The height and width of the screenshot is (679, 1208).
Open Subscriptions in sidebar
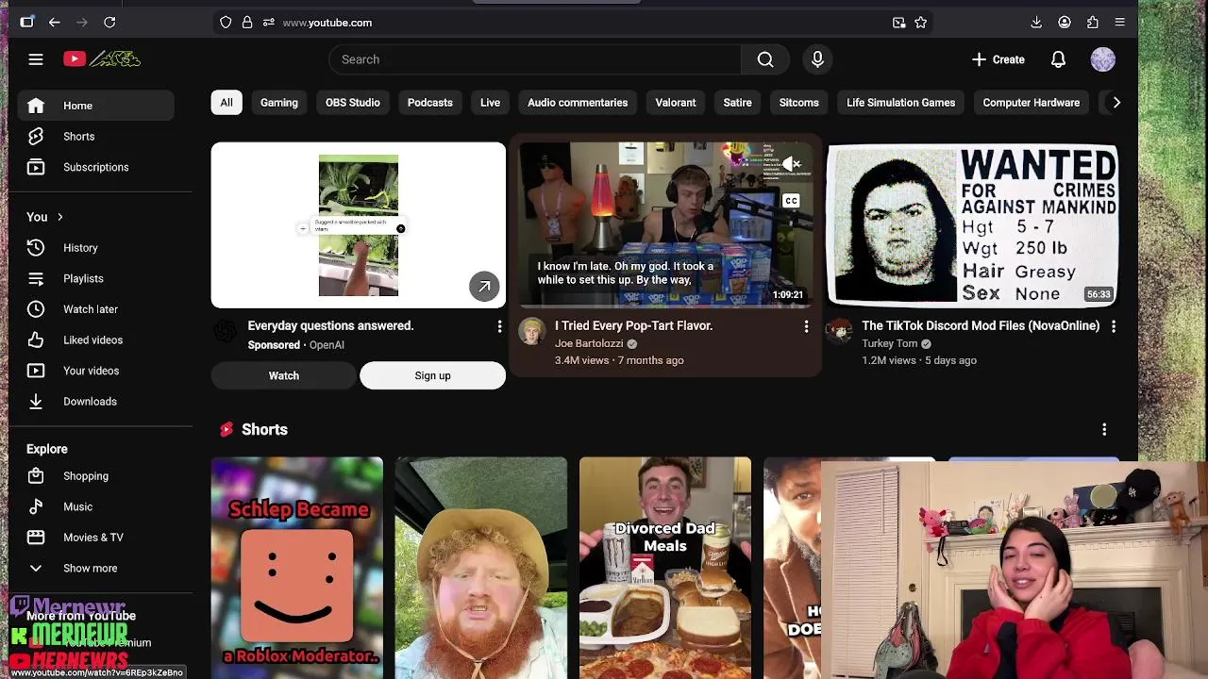[x=95, y=167]
